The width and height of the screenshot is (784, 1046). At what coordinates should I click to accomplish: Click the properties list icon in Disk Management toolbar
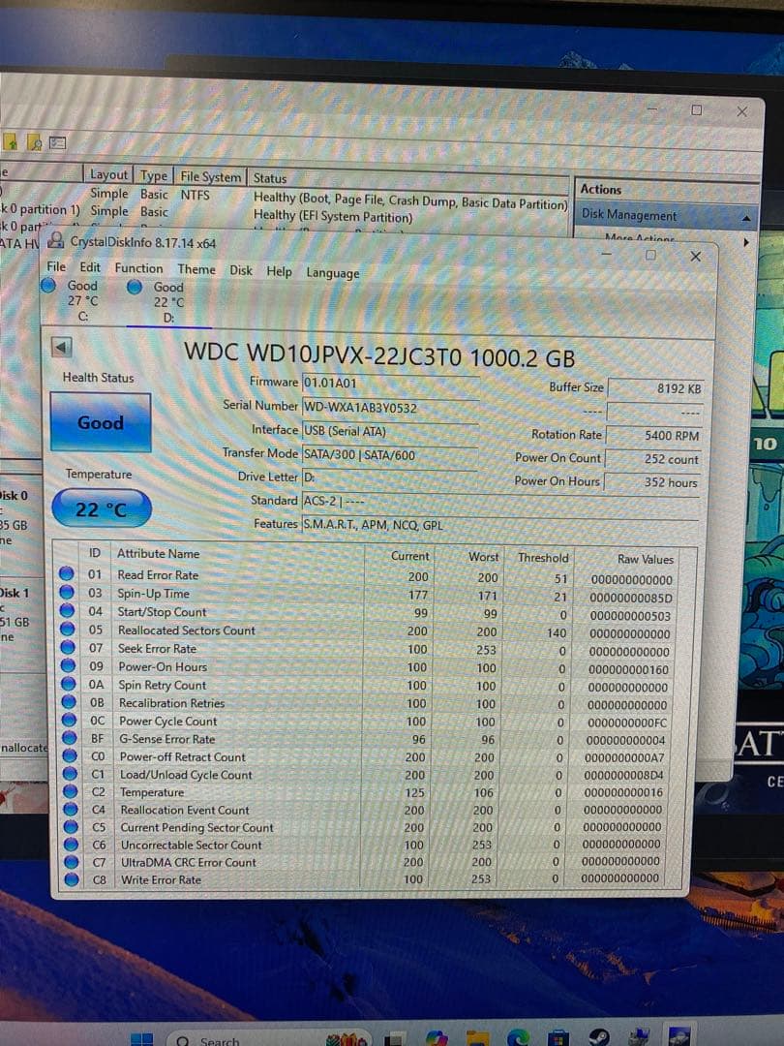[57, 142]
